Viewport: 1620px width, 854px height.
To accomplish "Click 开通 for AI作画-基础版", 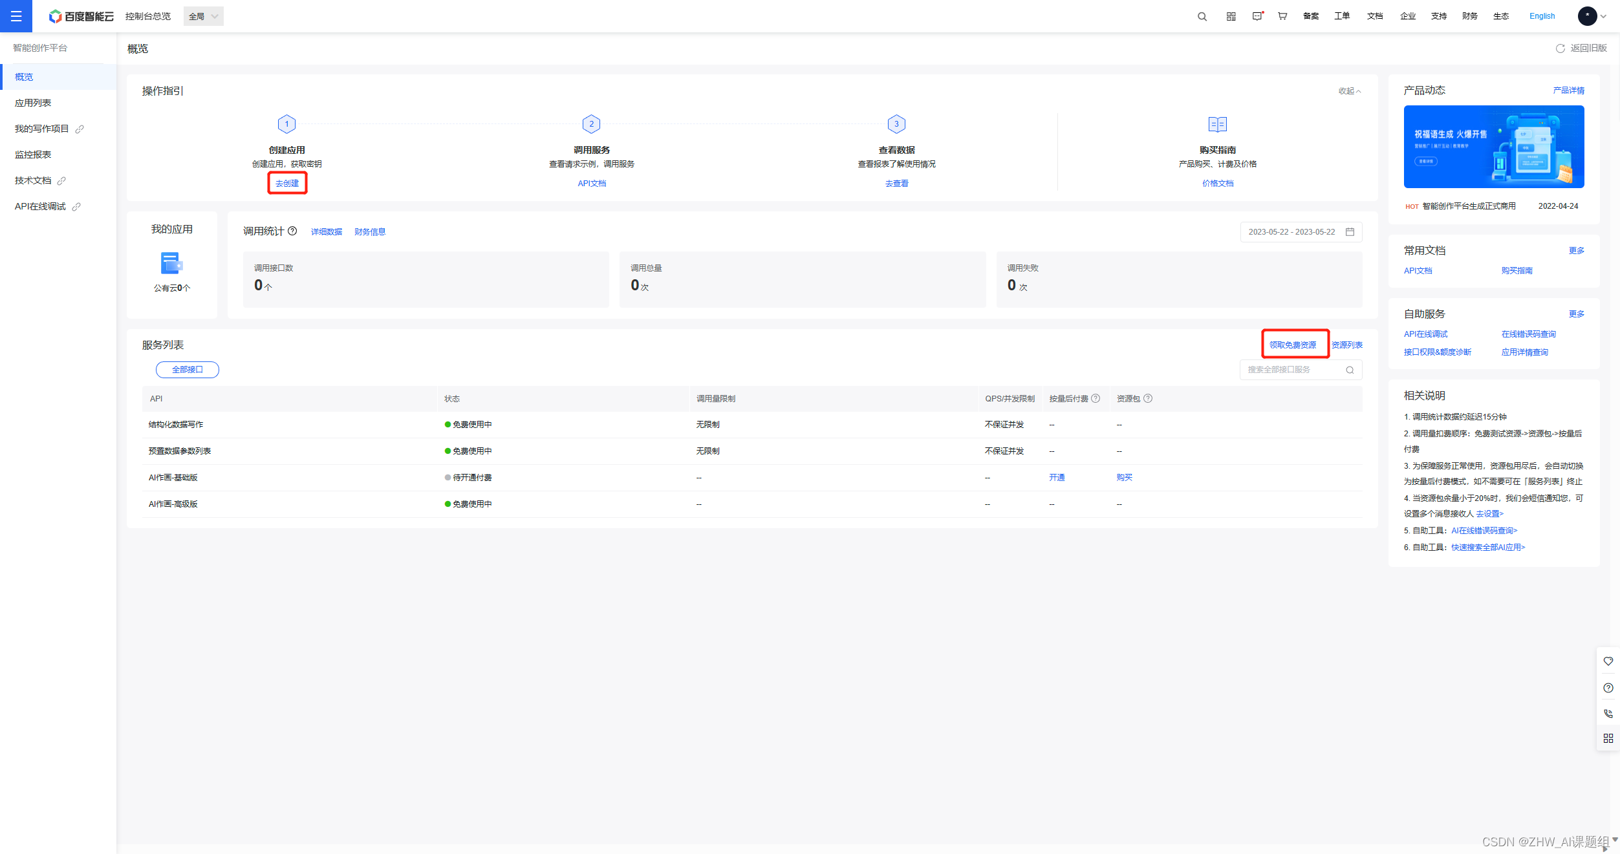I will (1057, 477).
